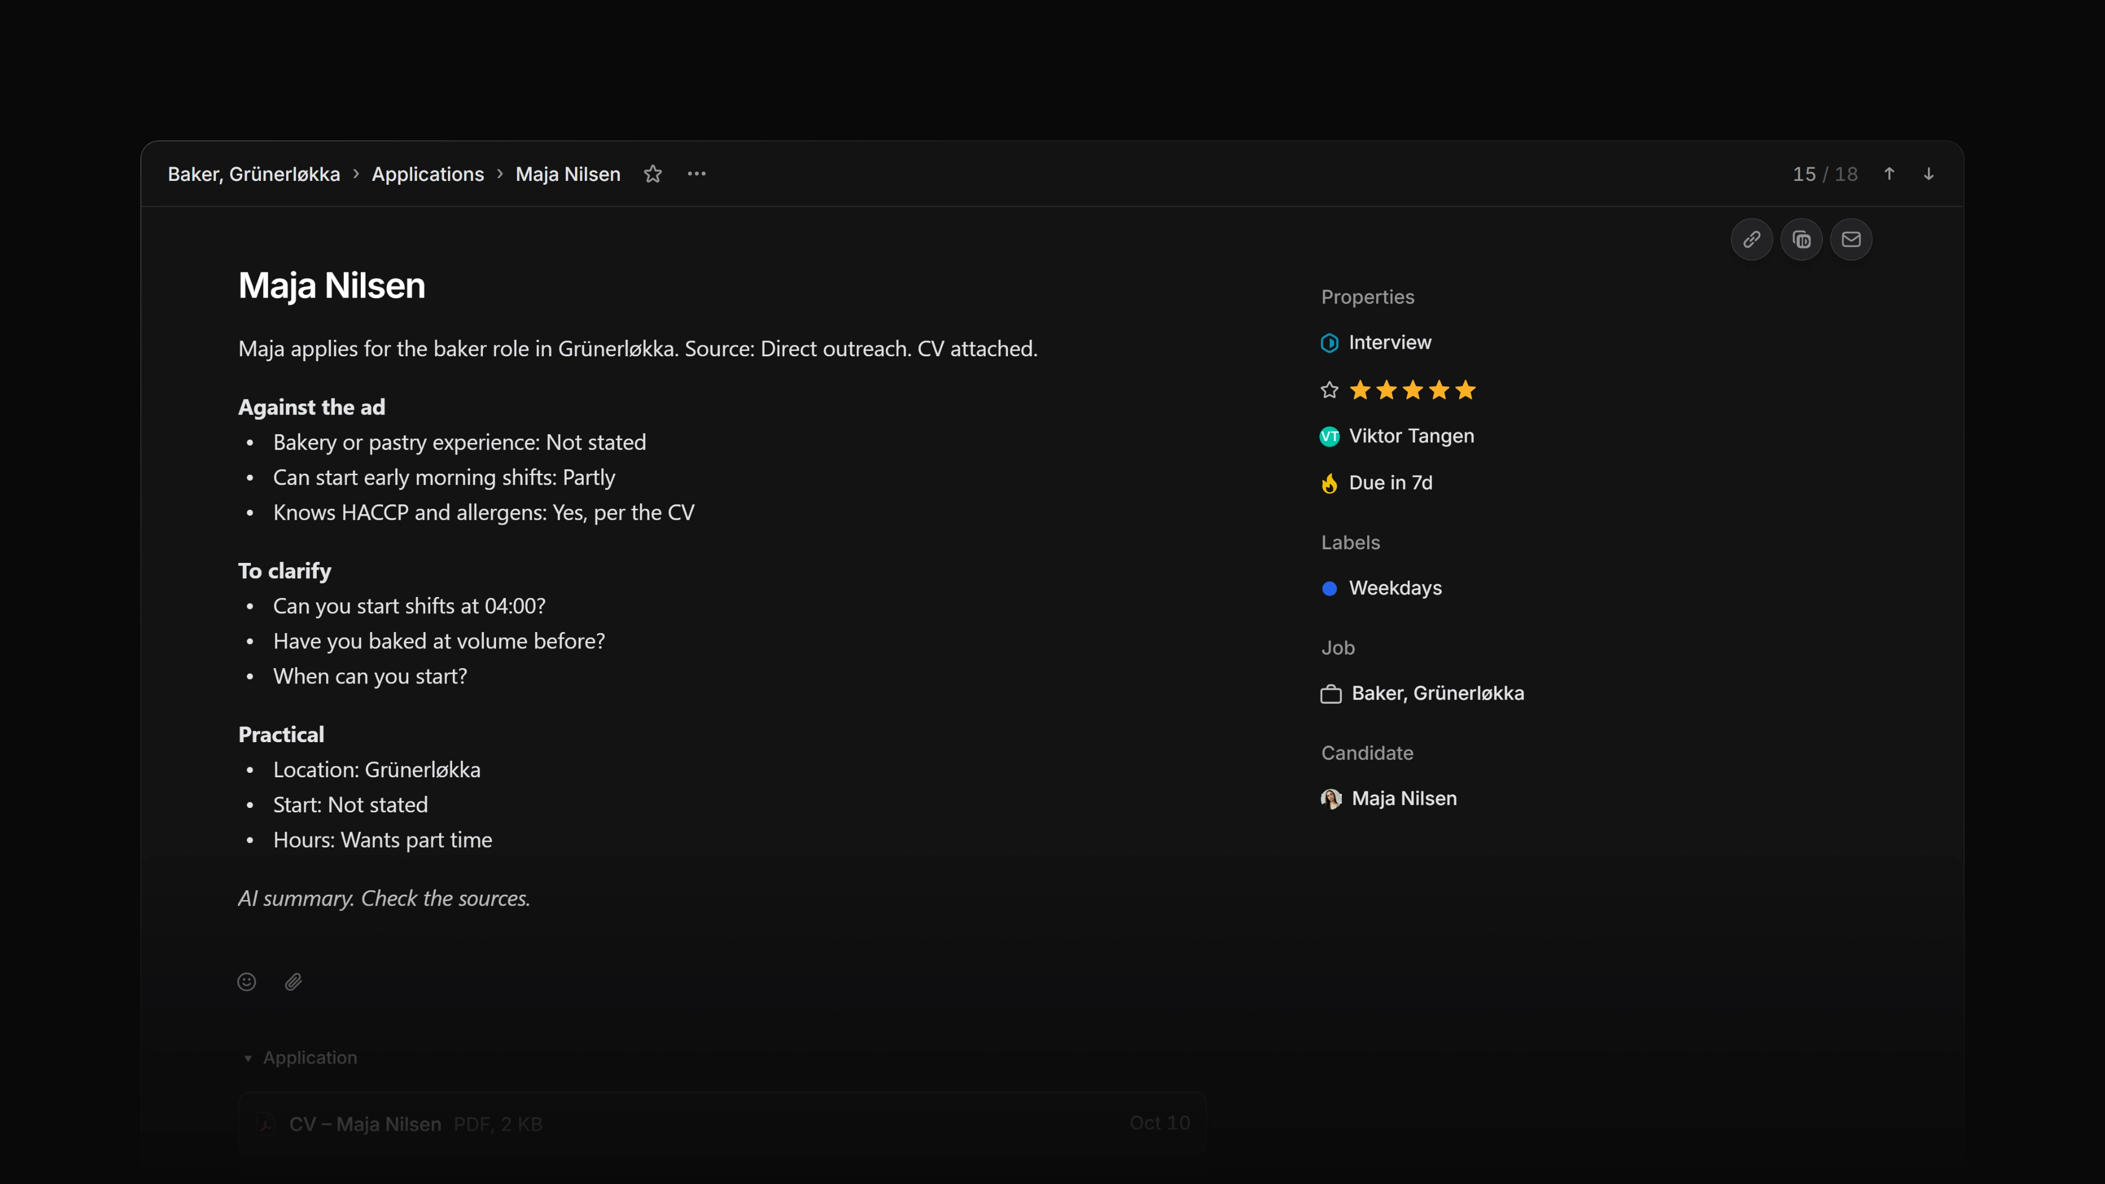The height and width of the screenshot is (1184, 2105).
Task: Click the copy link icon button
Action: pos(1751,240)
